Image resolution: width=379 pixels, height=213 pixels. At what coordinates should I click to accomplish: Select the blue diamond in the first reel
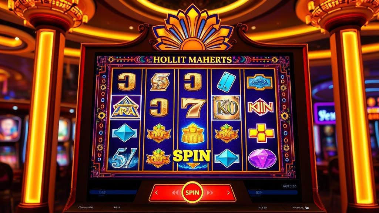(x=124, y=133)
